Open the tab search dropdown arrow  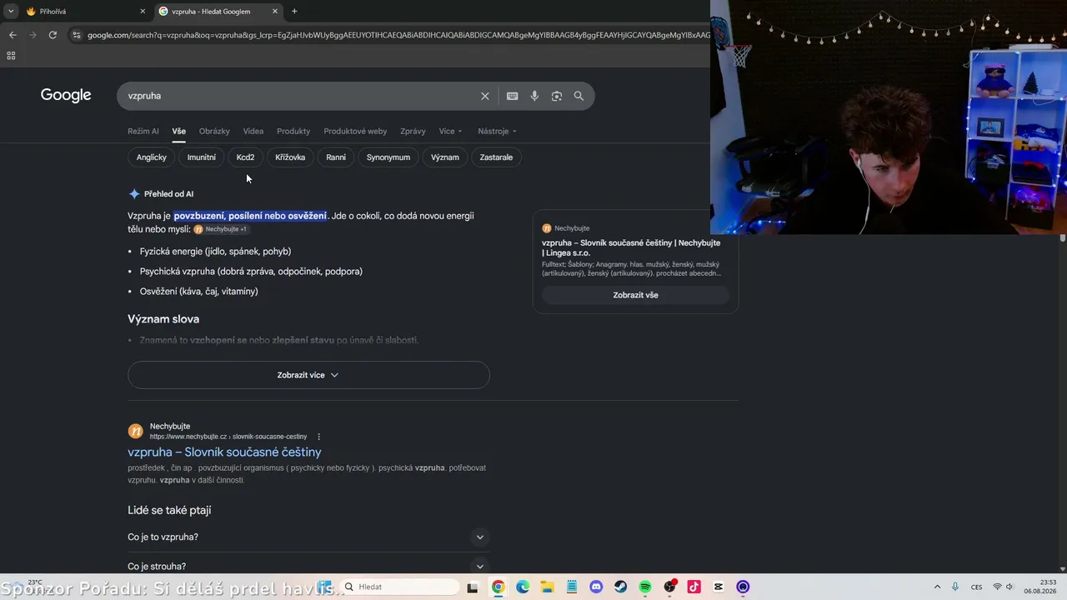(x=11, y=12)
